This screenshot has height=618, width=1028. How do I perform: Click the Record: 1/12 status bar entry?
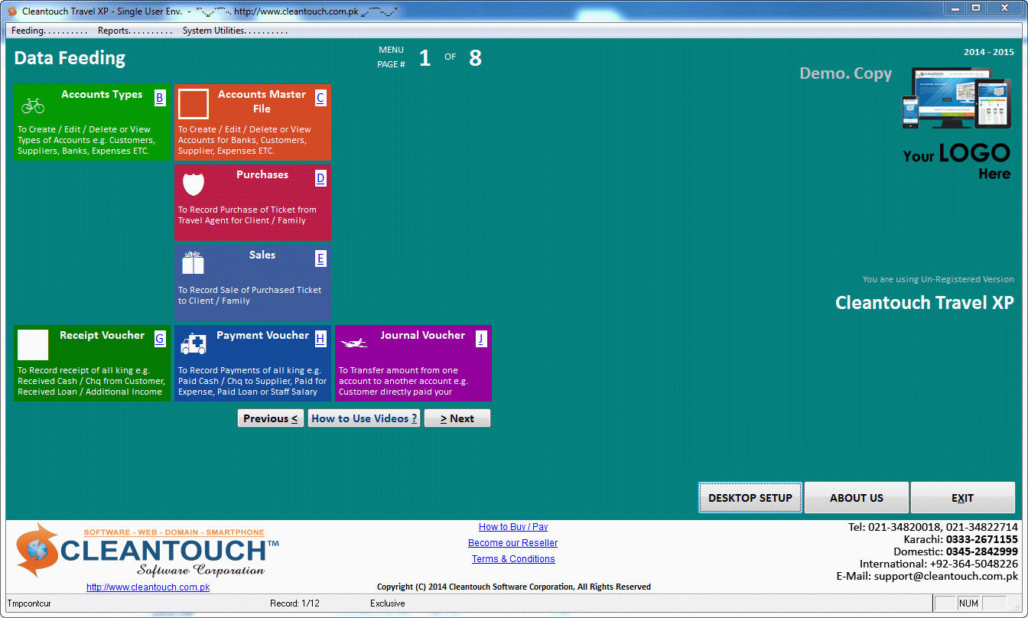[x=294, y=603]
